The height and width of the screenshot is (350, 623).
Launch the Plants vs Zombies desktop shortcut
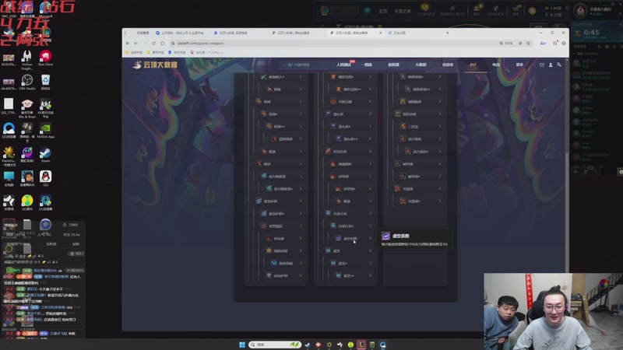point(9,156)
